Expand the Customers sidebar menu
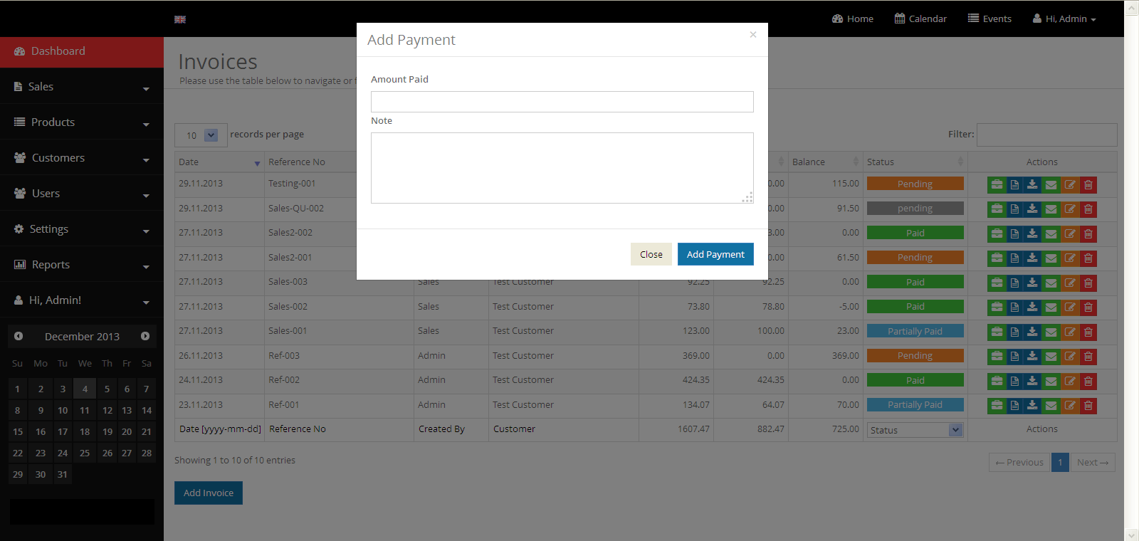Image resolution: width=1139 pixels, height=541 pixels. (x=82, y=157)
